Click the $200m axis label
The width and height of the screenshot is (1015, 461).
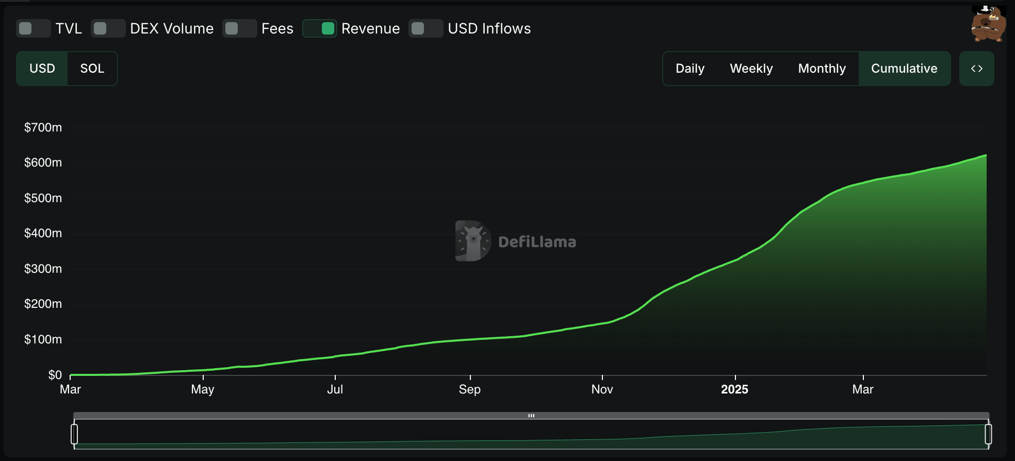[43, 304]
